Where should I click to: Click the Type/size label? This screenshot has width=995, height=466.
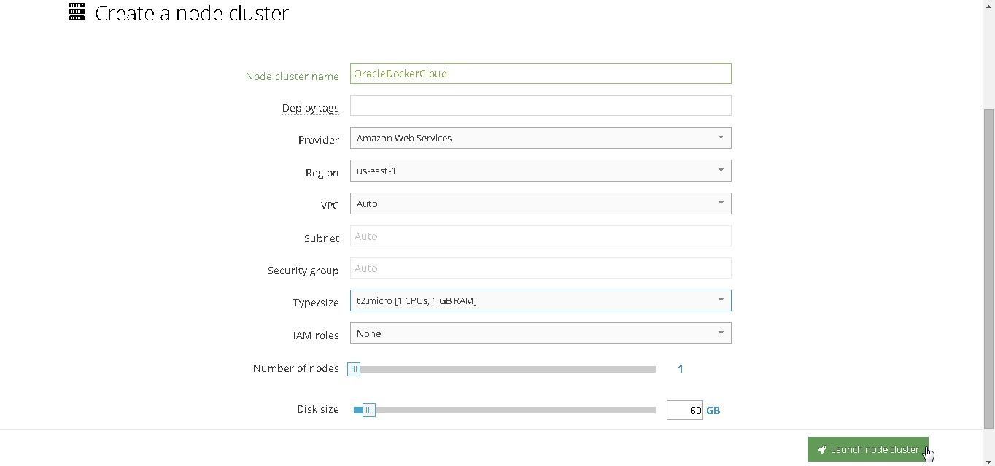(316, 303)
